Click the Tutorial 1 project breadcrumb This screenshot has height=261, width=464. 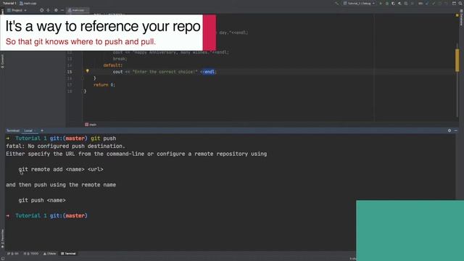[x=9, y=3]
